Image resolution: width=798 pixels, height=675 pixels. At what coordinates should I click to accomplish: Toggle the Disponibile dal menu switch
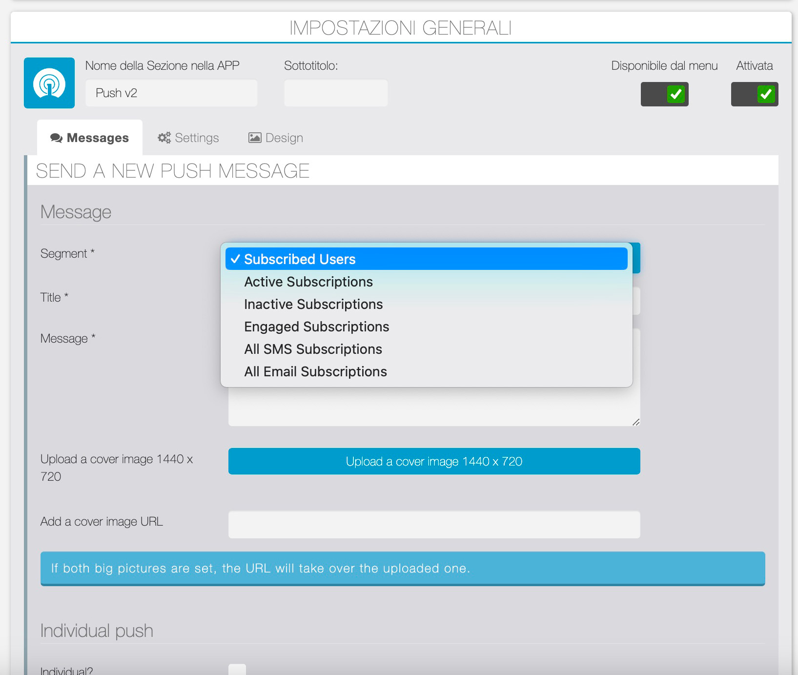coord(664,94)
